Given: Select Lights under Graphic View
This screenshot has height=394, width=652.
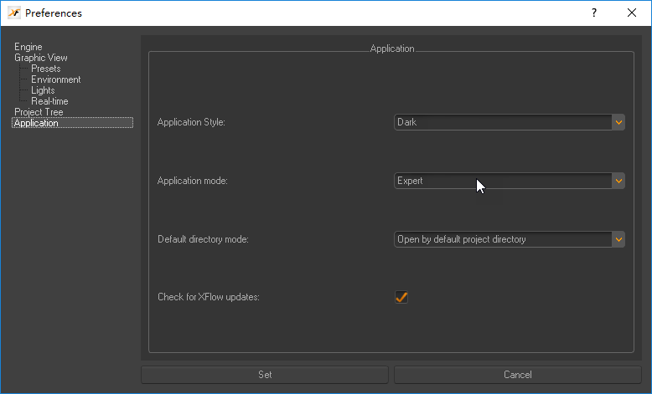Looking at the screenshot, I should click(x=43, y=90).
